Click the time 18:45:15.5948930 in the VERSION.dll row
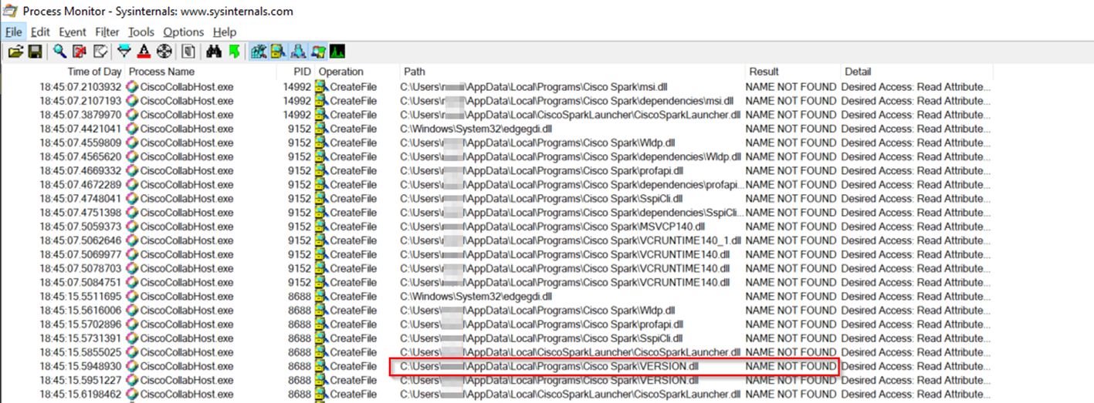This screenshot has width=1094, height=403. [80, 366]
